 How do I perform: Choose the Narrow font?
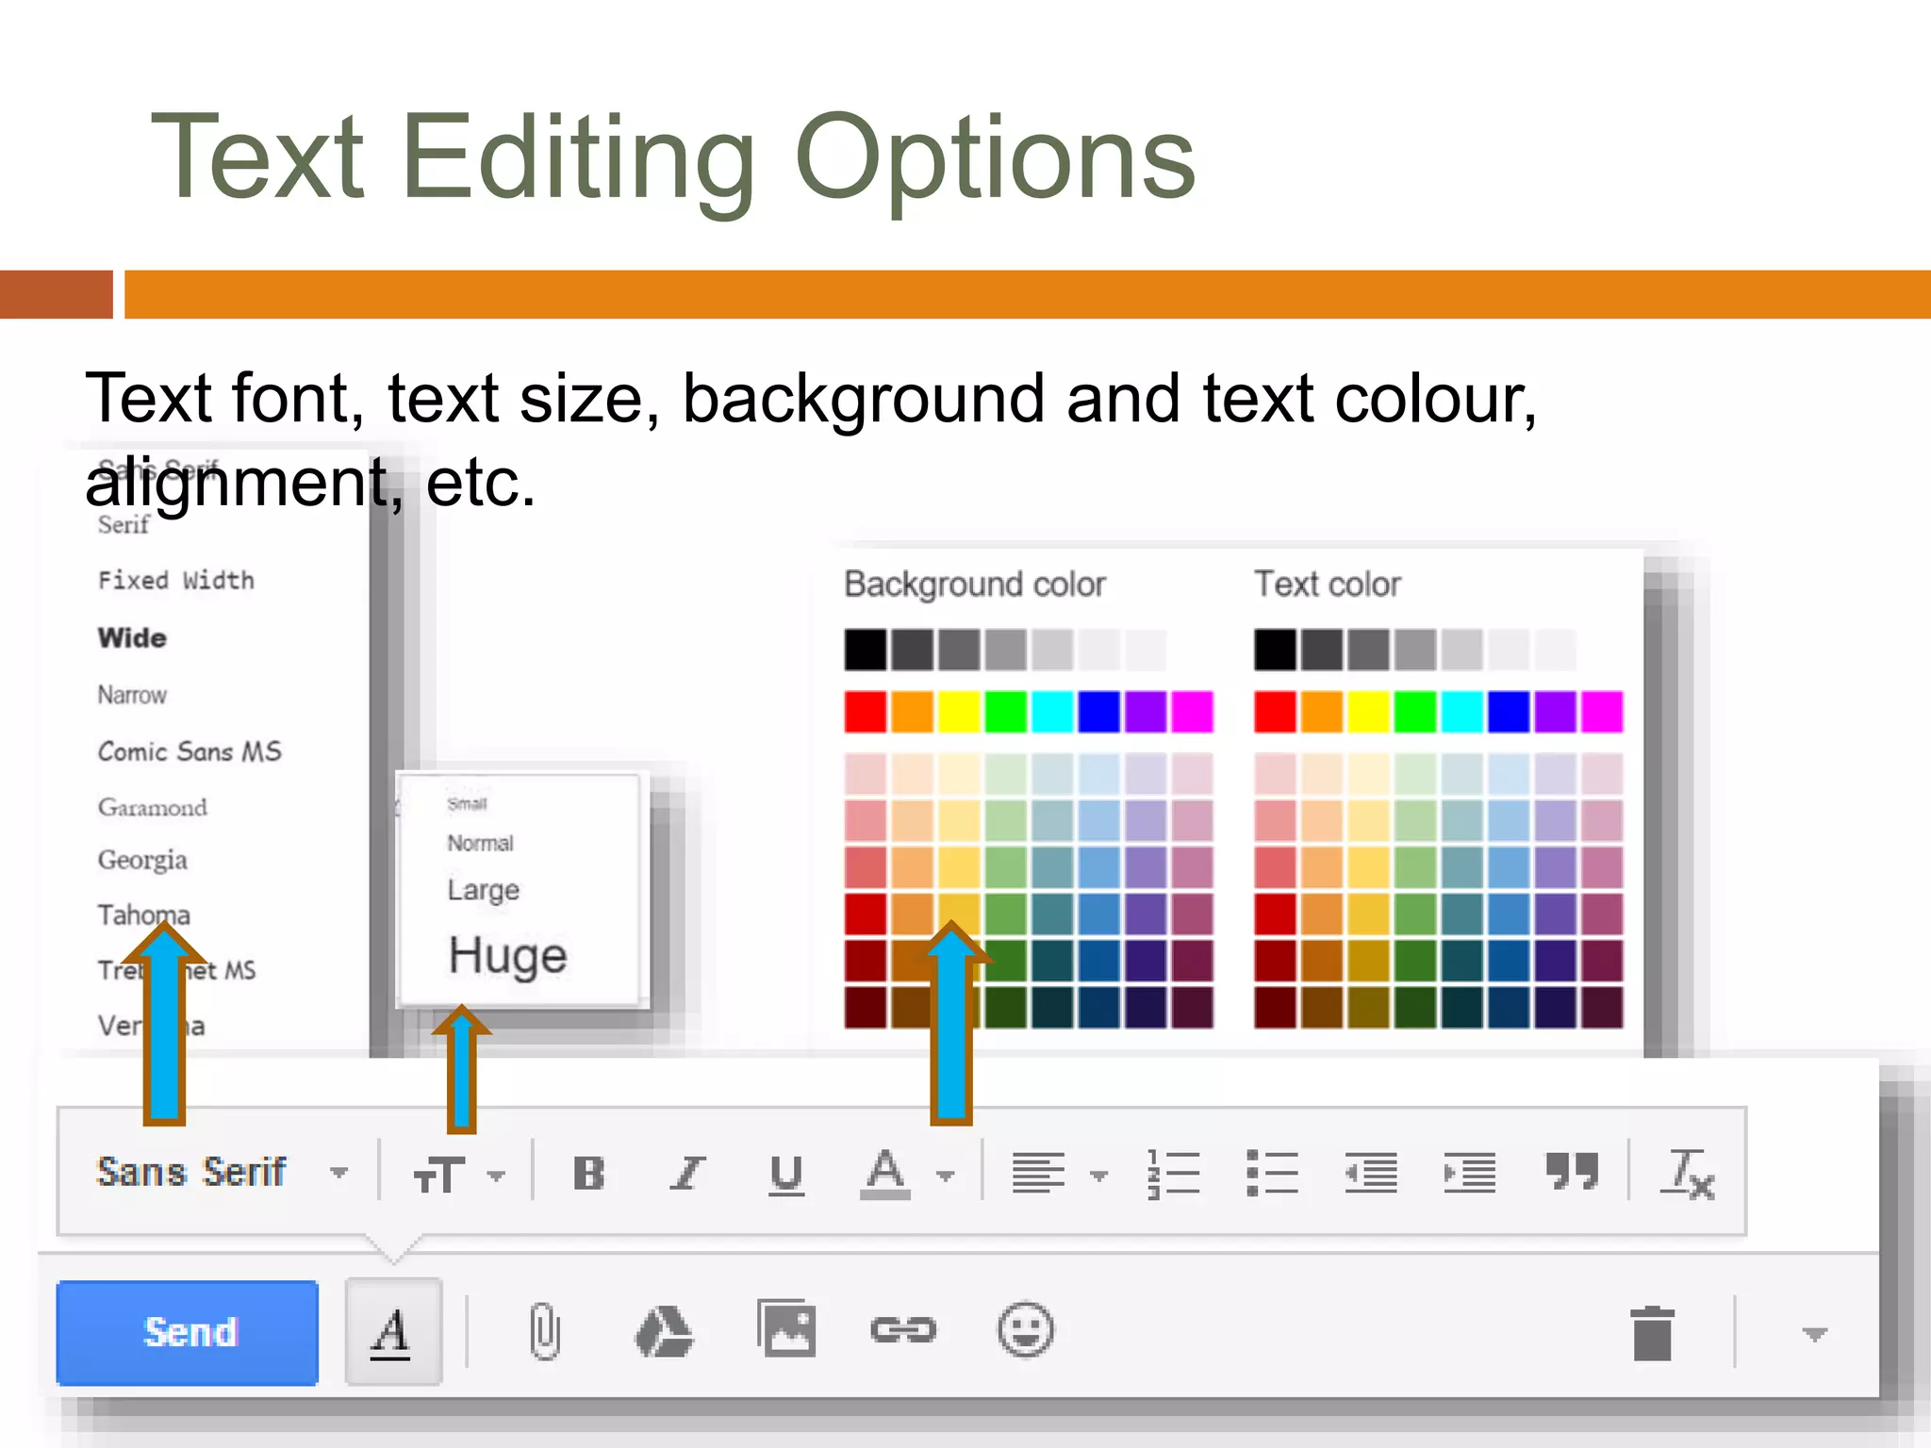click(x=132, y=695)
